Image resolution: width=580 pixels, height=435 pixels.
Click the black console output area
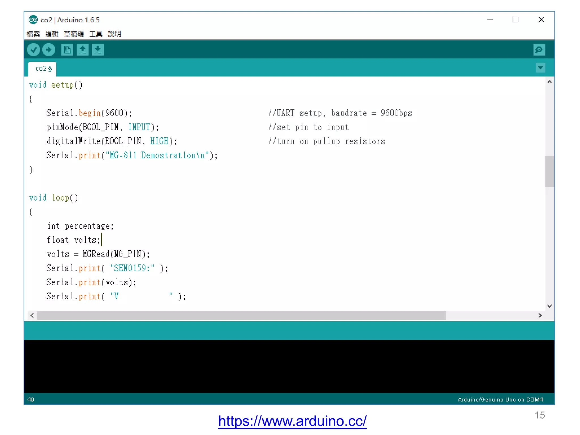(289, 366)
